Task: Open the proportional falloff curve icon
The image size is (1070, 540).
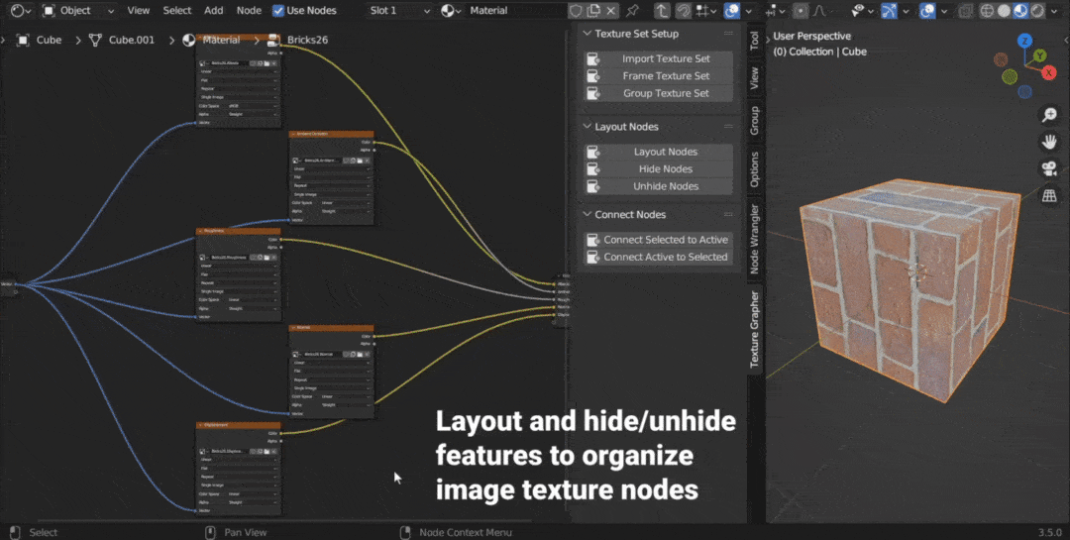Action: [x=821, y=10]
